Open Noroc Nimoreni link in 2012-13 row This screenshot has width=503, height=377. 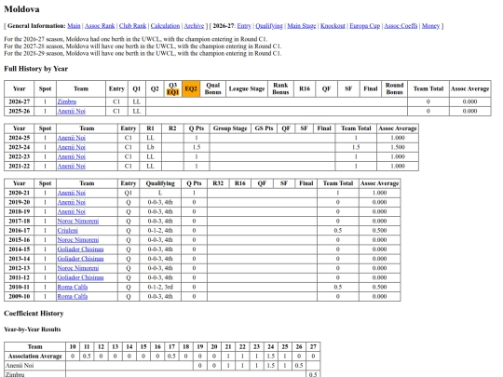78,268
